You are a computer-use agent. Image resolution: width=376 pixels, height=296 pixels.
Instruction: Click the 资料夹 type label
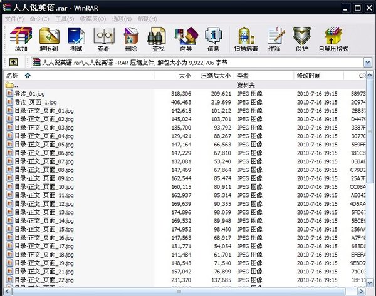246,85
